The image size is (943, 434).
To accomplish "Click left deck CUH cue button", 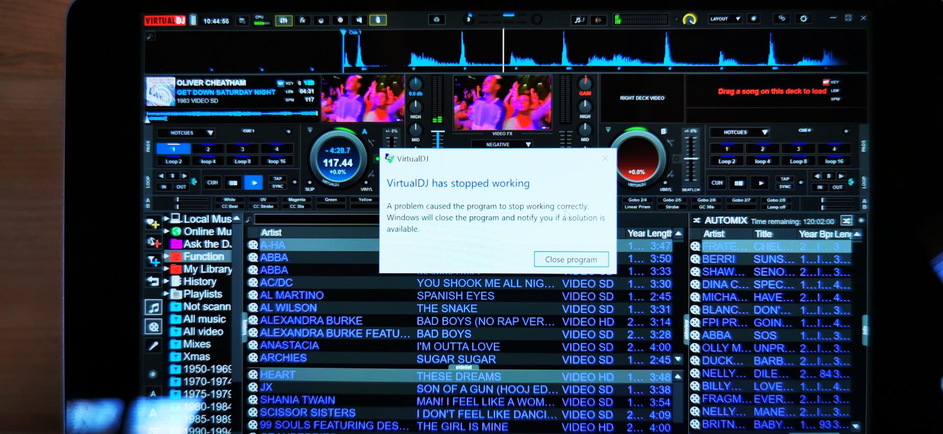I will tap(212, 183).
